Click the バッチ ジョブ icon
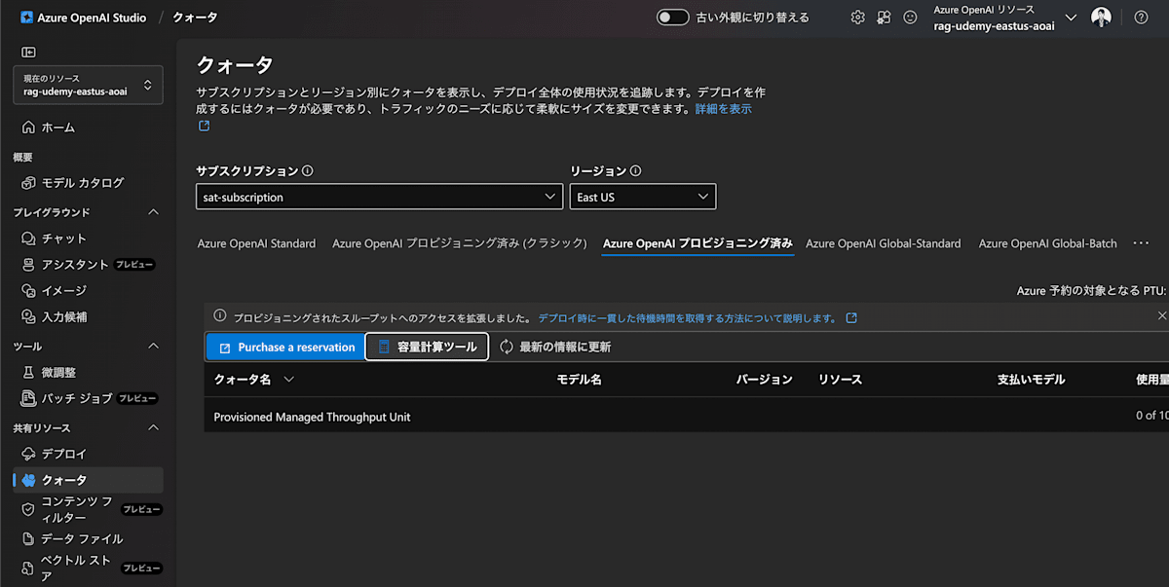The image size is (1169, 587). pyautogui.click(x=28, y=398)
